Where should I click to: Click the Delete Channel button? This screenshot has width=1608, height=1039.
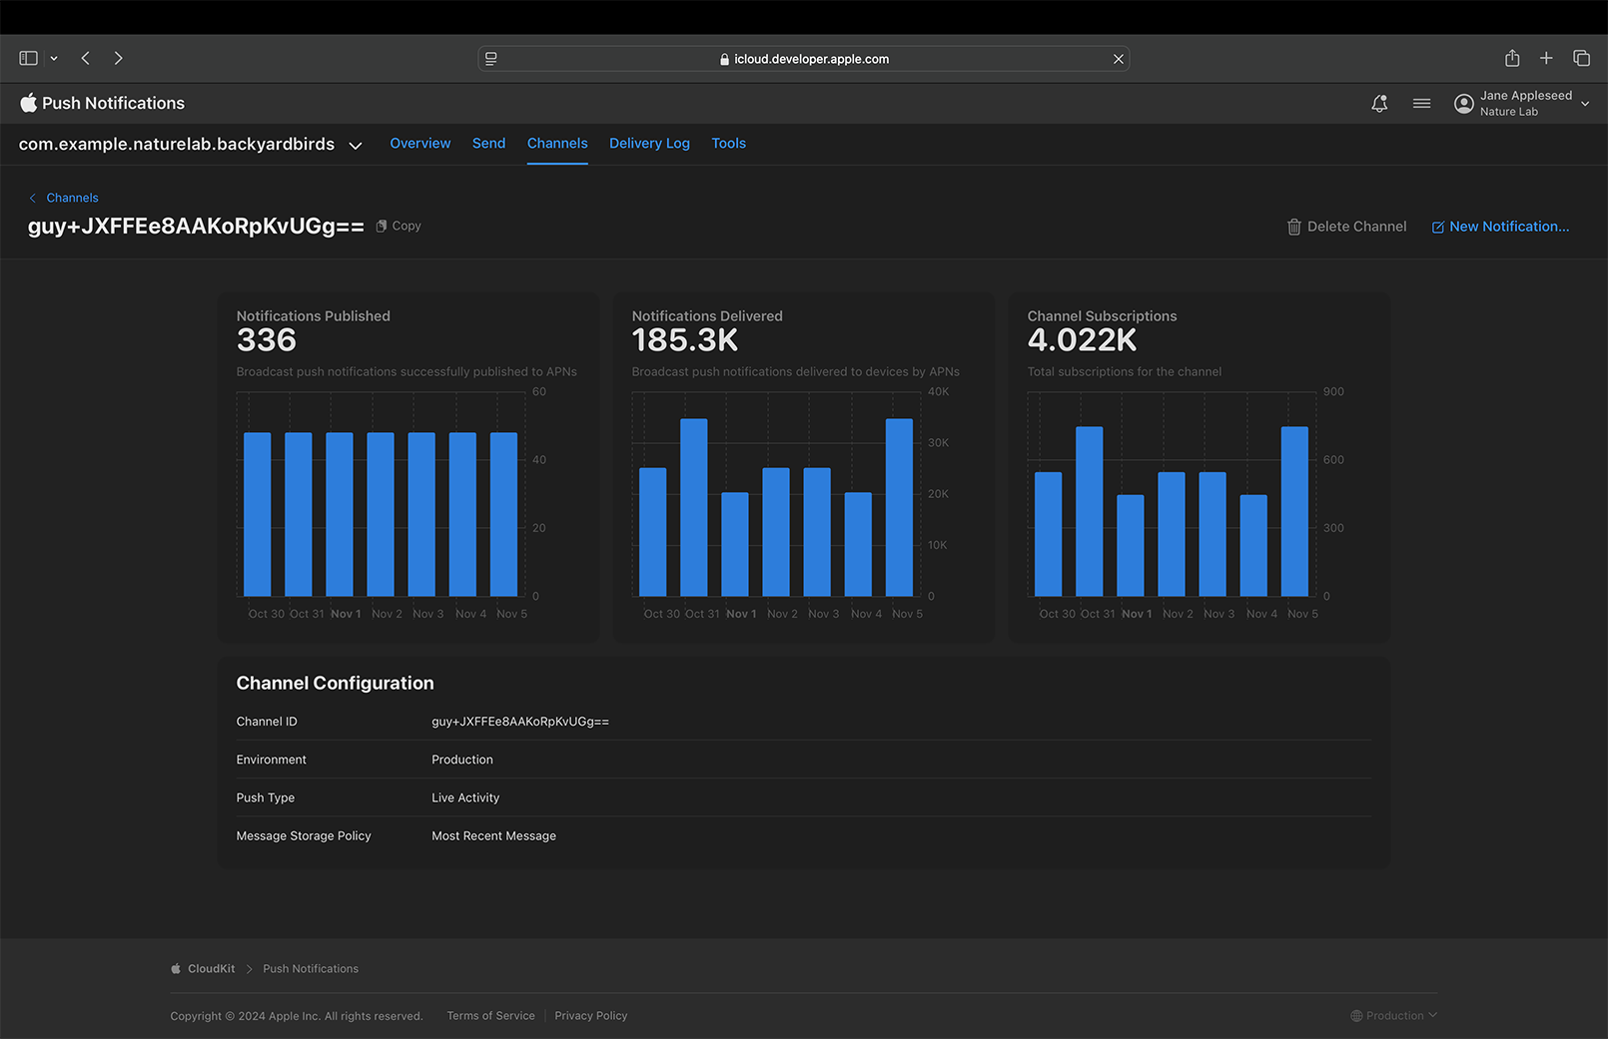[1346, 227]
